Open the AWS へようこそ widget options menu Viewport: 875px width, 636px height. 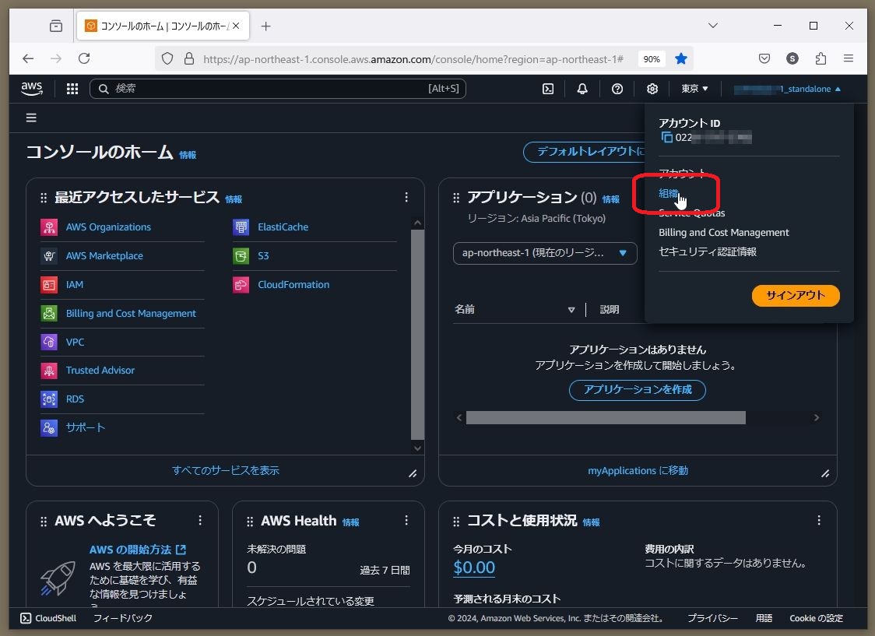[200, 521]
